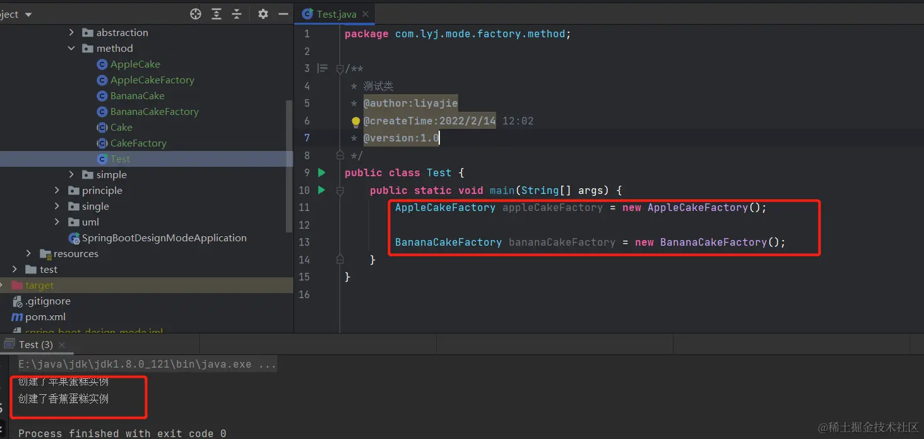Expand the single folder
924x439 pixels.
point(57,206)
